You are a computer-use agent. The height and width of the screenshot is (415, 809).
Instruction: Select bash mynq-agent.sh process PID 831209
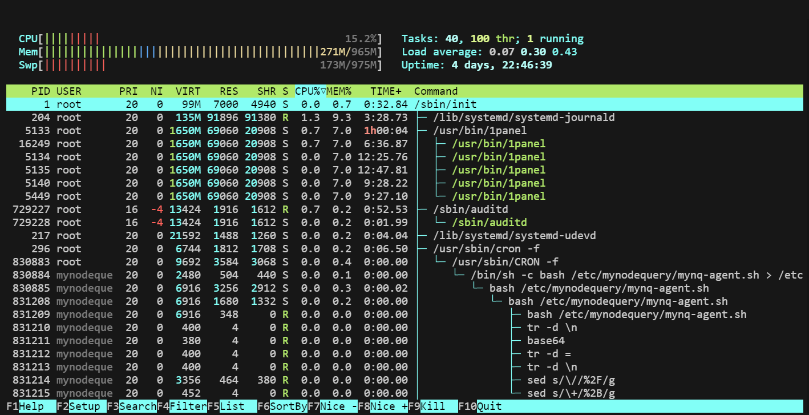point(404,315)
